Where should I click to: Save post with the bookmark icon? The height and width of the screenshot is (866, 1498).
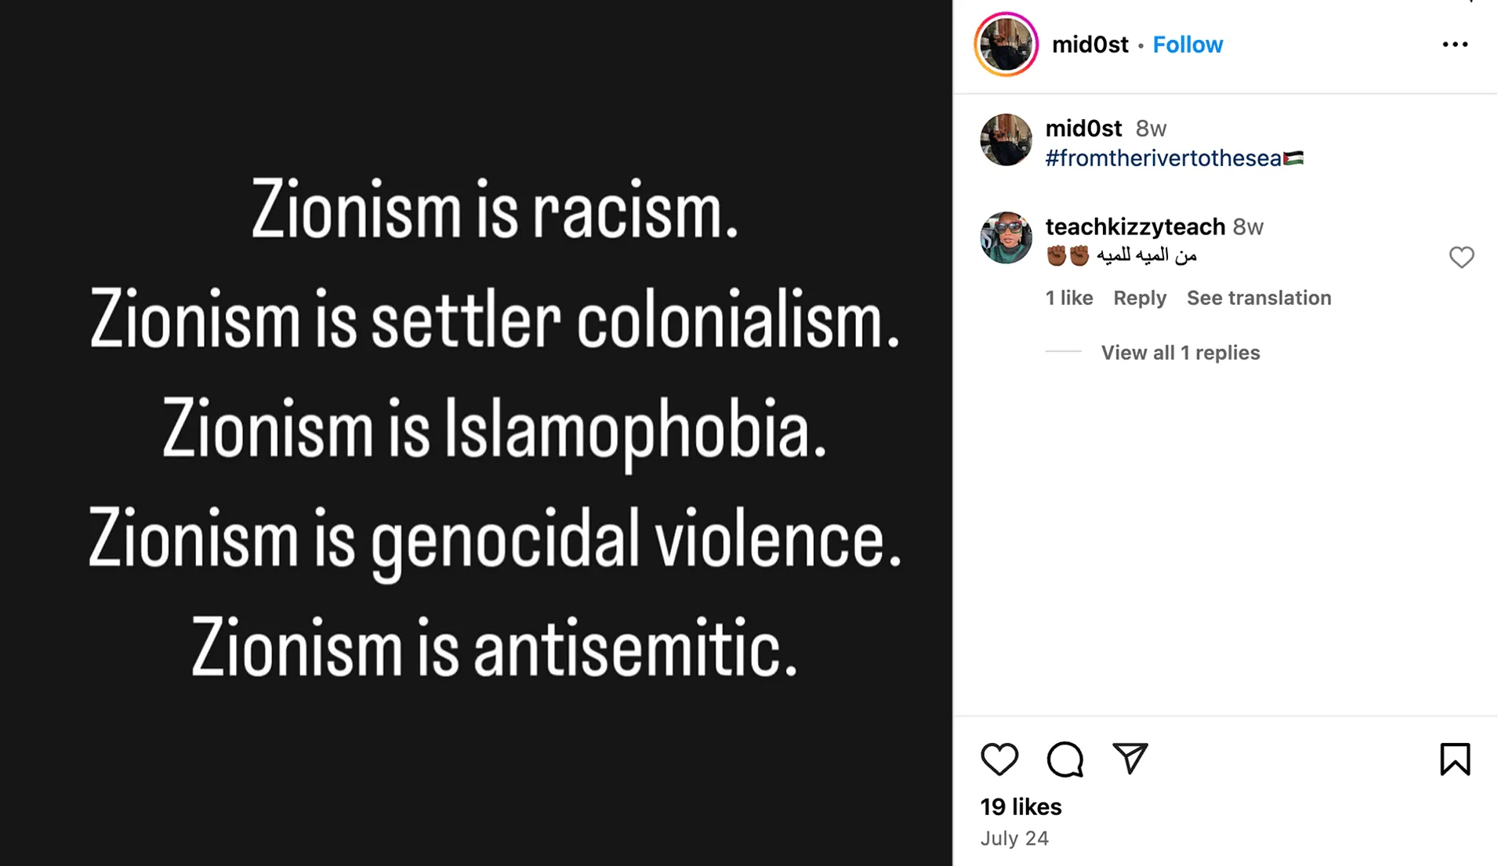coord(1454,759)
